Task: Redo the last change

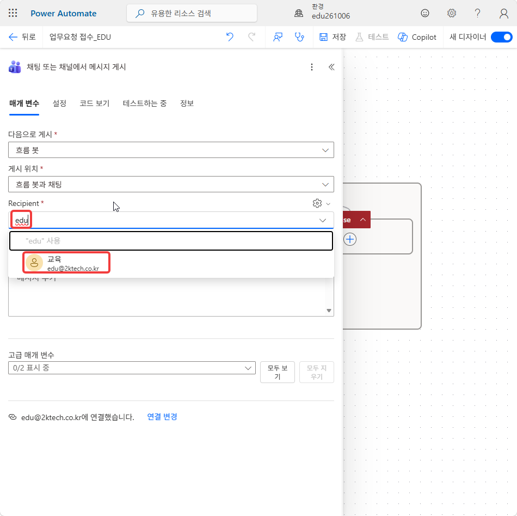Action: click(x=251, y=37)
